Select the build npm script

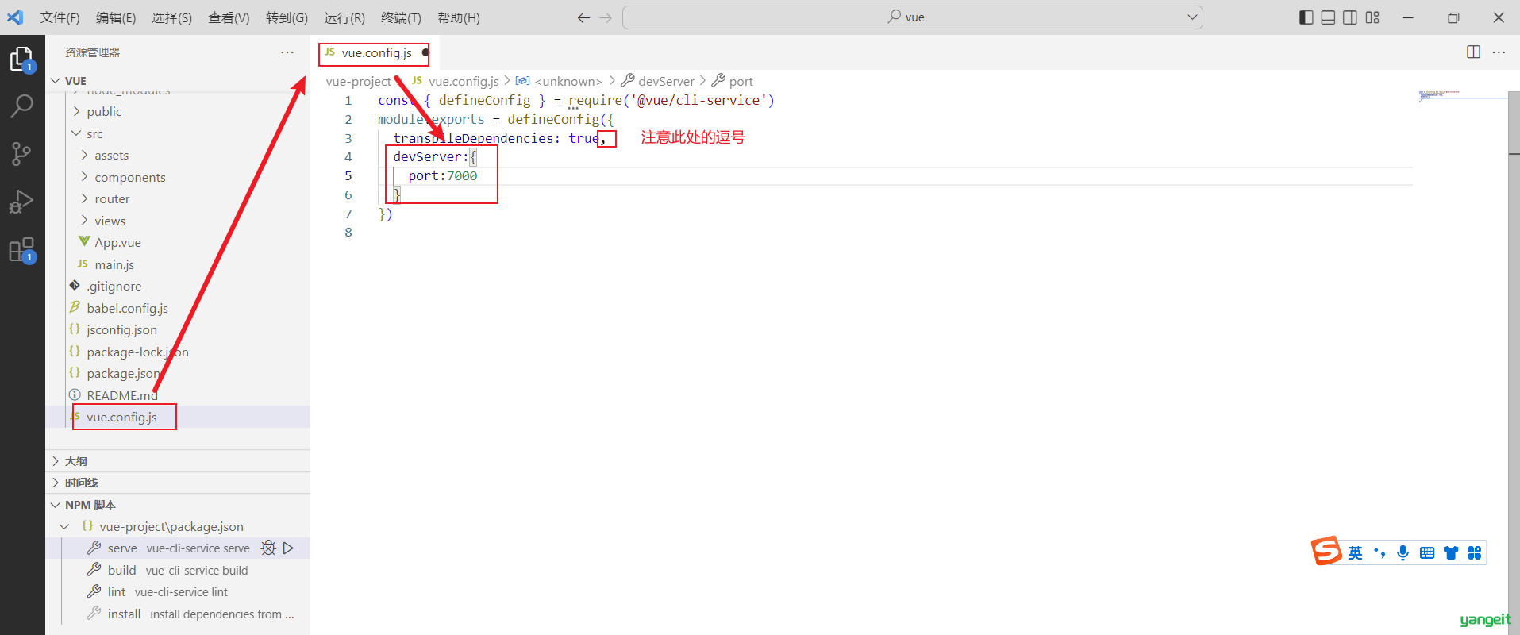click(x=178, y=570)
